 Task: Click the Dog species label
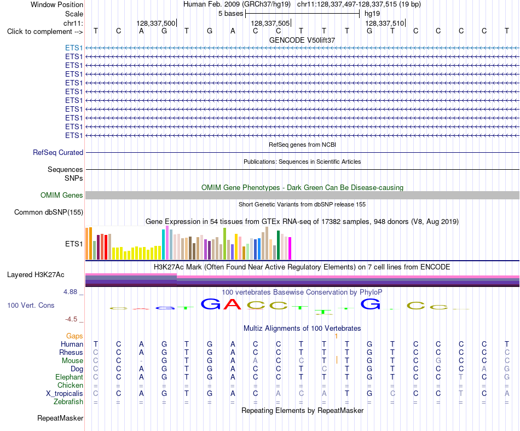(77, 369)
